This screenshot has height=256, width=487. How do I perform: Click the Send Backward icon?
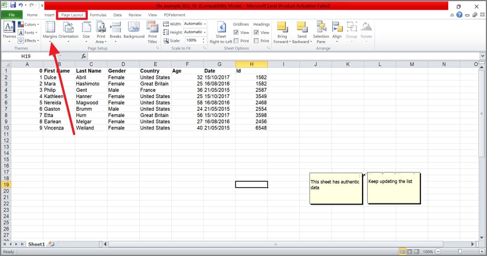pyautogui.click(x=302, y=27)
